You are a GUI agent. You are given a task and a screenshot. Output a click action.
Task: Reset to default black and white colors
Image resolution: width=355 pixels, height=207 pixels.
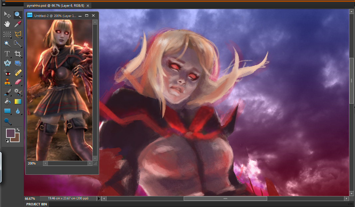pyautogui.click(x=7, y=141)
